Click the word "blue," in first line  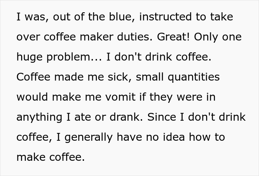click(x=122, y=17)
